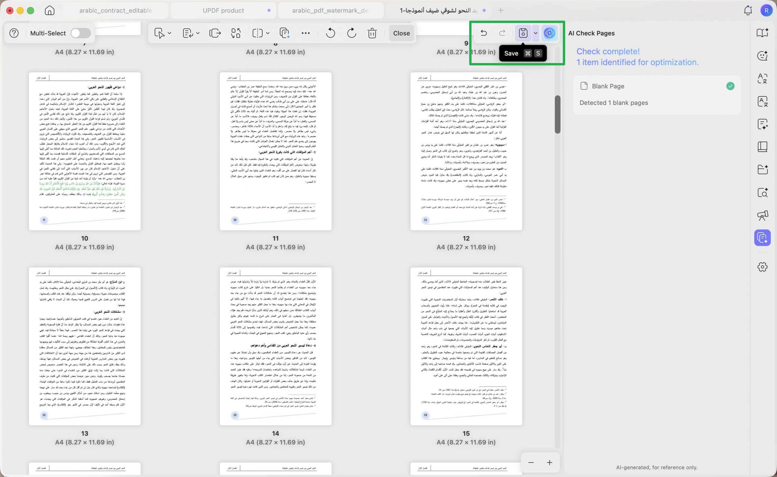Zoom out thumbnails with minus button
This screenshot has height=477, width=777.
click(531, 462)
